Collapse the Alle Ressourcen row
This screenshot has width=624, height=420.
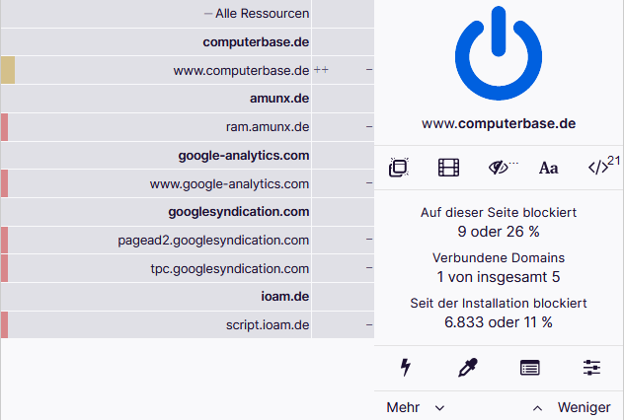257,14
